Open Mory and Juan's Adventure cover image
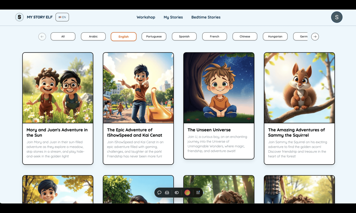The height and width of the screenshot is (213, 356). tap(58, 88)
